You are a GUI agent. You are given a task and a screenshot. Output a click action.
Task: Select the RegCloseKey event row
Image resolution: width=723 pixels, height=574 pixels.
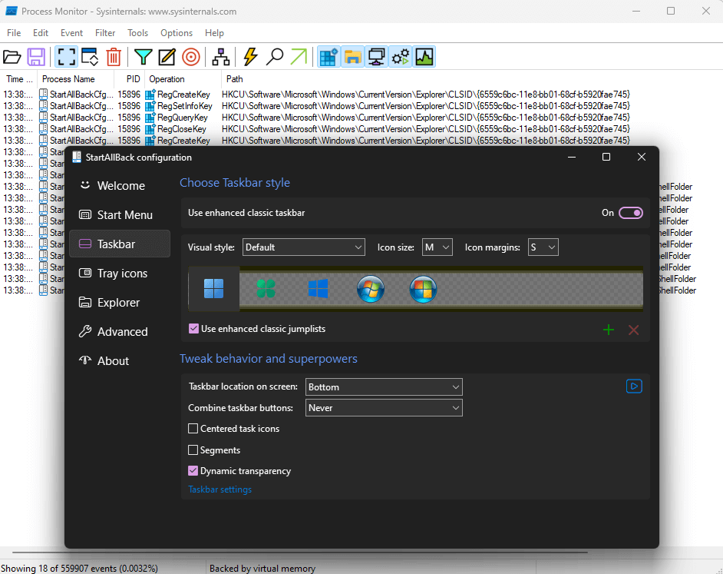(x=361, y=129)
